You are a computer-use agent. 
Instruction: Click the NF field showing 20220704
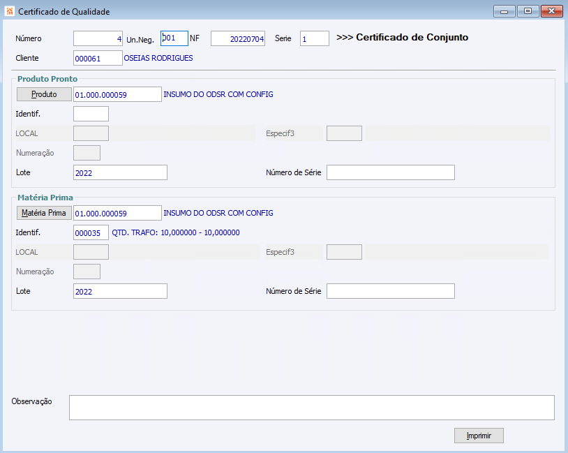[238, 38]
